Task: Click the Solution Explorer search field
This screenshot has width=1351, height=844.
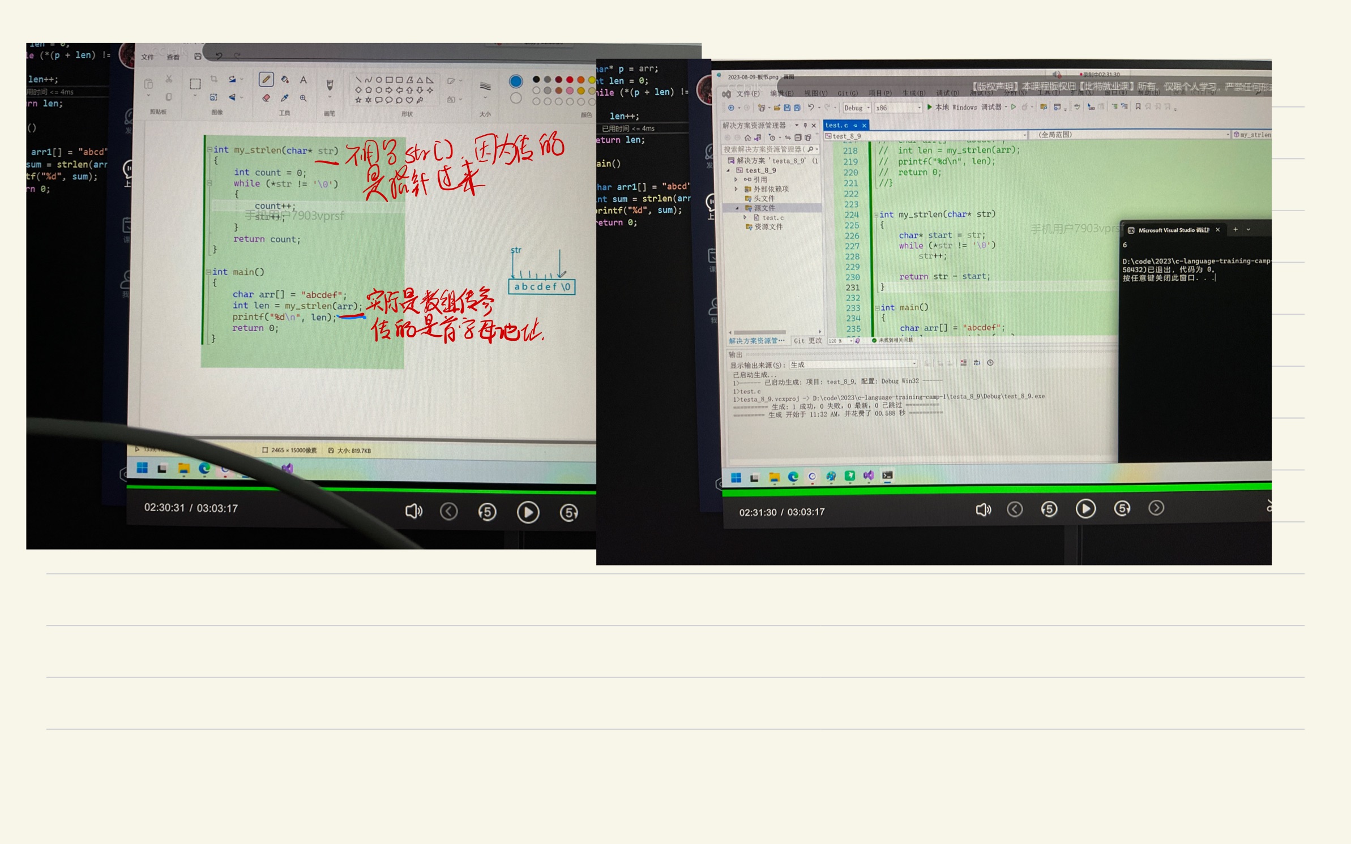Action: point(763,149)
